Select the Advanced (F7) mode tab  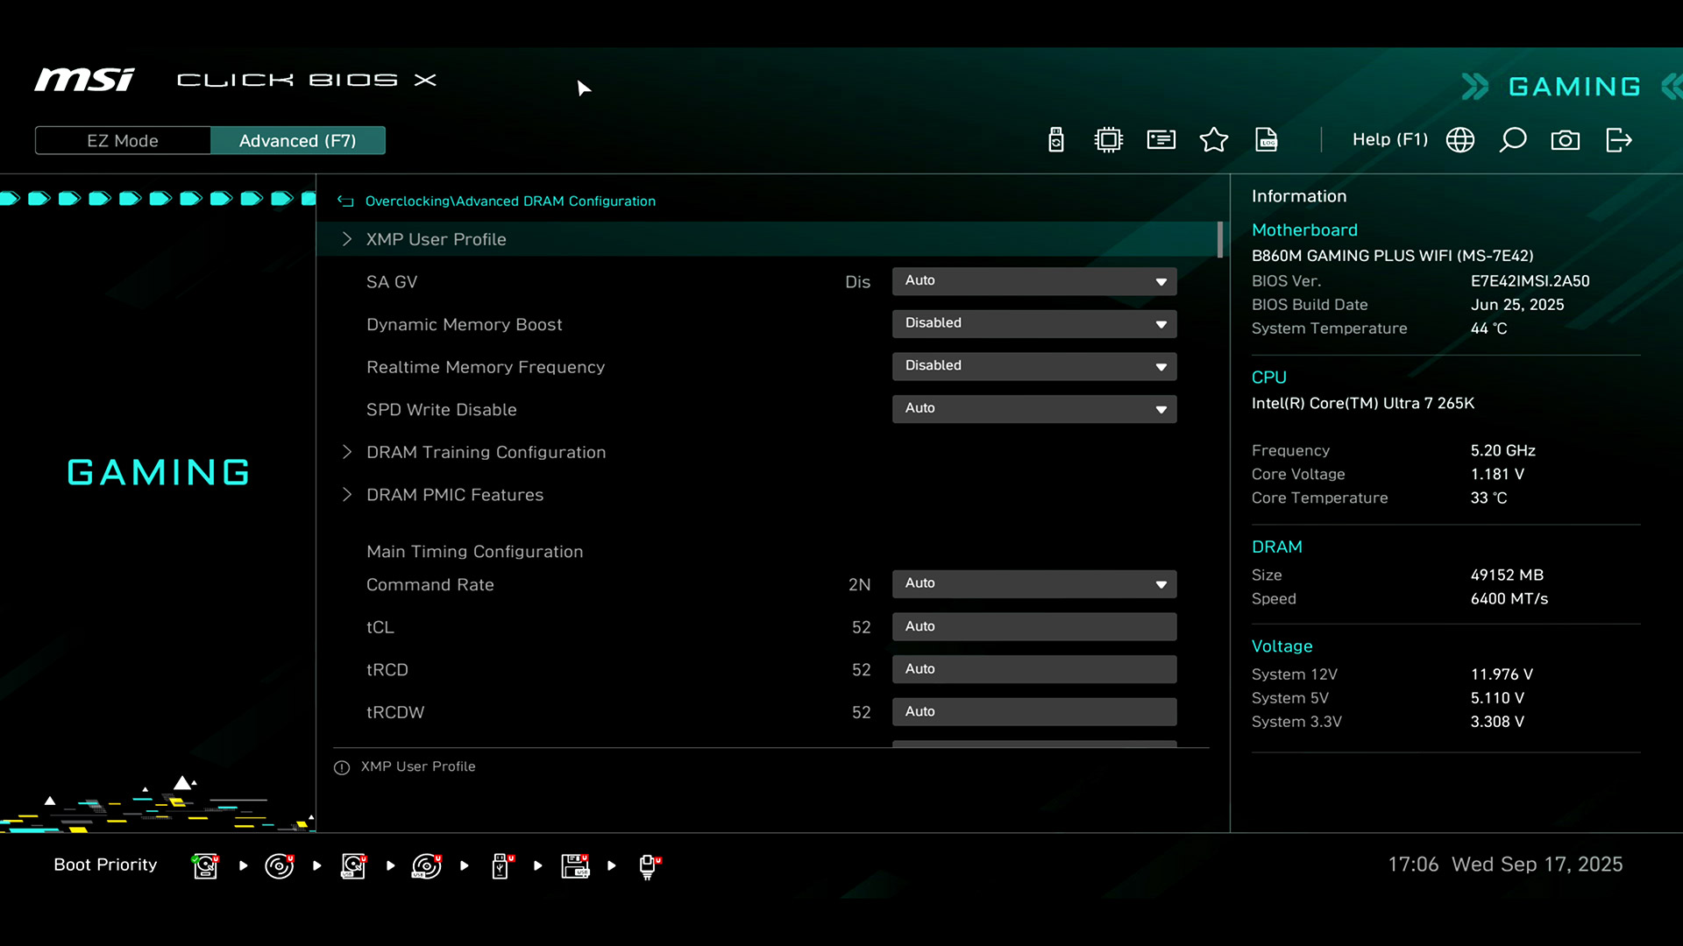[x=297, y=141]
